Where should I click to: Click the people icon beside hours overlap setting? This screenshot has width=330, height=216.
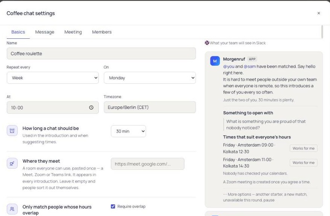click(x=12, y=209)
